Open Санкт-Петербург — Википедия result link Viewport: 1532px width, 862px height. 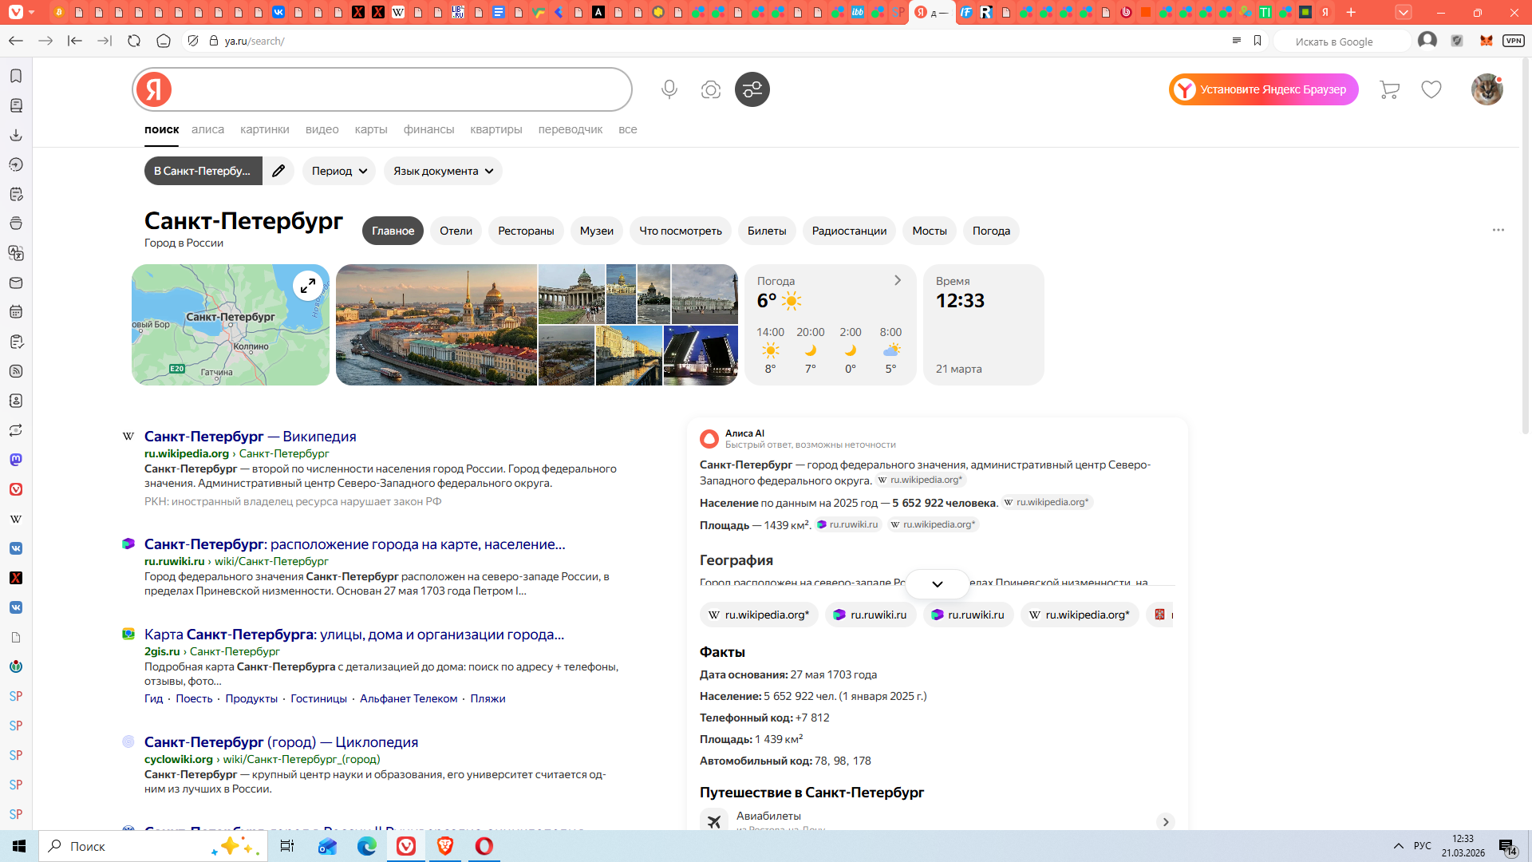[250, 437]
